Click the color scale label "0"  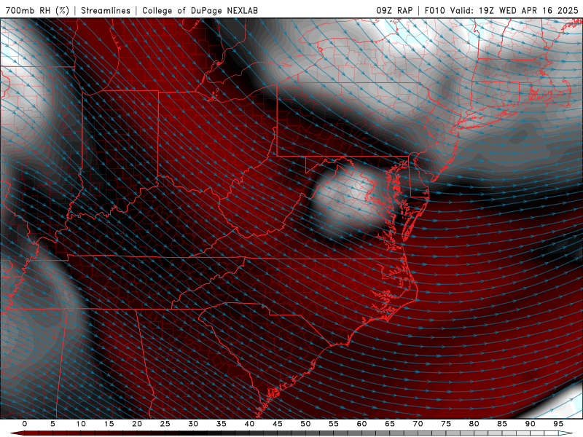click(x=25, y=424)
